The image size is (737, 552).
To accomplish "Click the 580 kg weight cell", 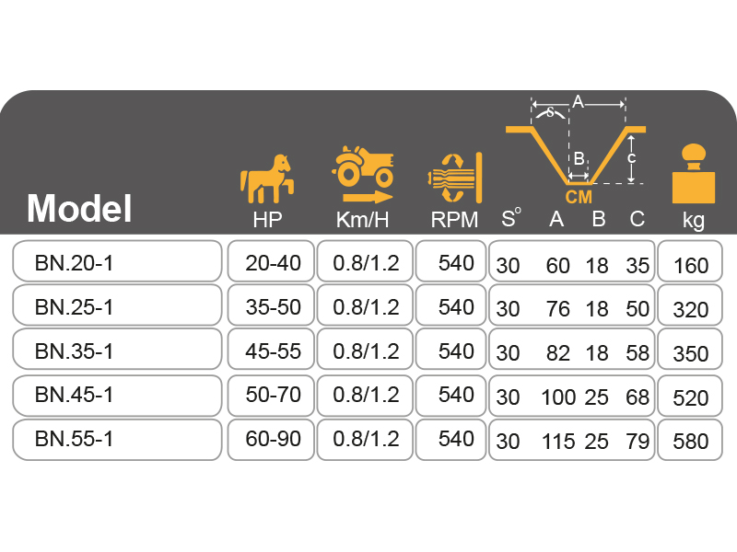I will [x=690, y=440].
